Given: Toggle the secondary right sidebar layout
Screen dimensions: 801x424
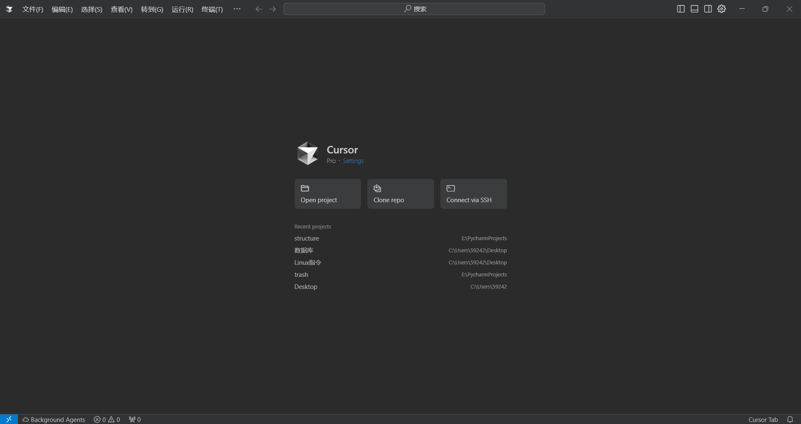Looking at the screenshot, I should (x=708, y=9).
